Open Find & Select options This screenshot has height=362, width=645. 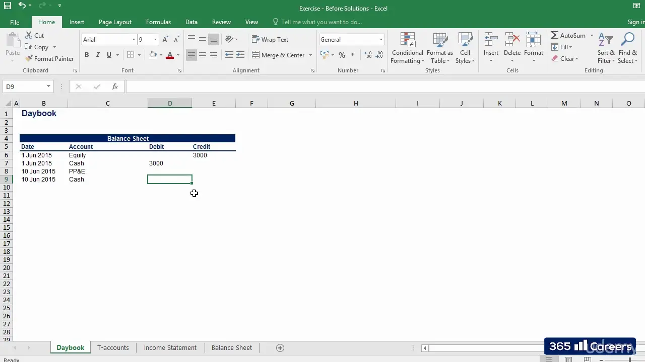628,48
